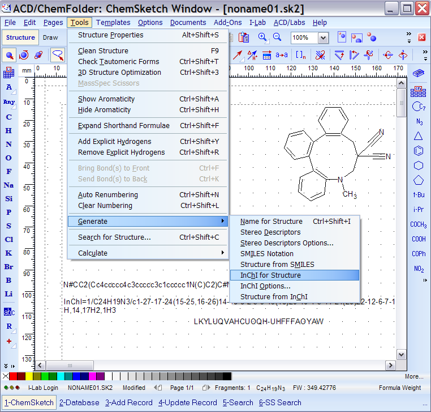Insert benzene ring template
The height and width of the screenshot is (412, 431).
tap(418, 151)
